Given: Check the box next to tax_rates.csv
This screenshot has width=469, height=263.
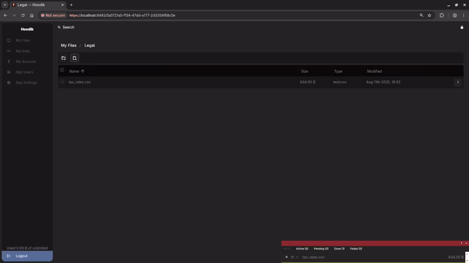Looking at the screenshot, I should 62,82.
